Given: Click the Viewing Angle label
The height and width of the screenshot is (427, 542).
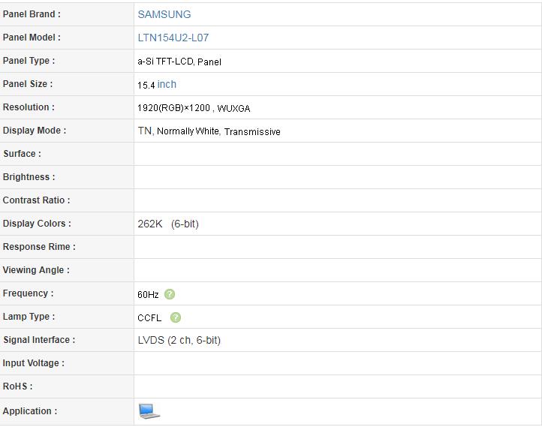Looking at the screenshot, I should [x=36, y=270].
